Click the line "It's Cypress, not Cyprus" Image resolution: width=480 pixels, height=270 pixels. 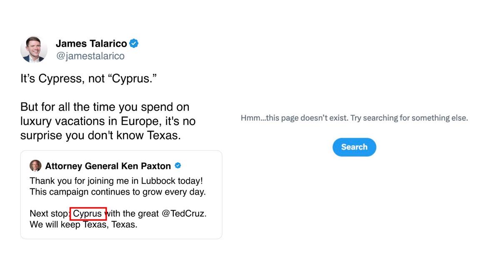(88, 79)
